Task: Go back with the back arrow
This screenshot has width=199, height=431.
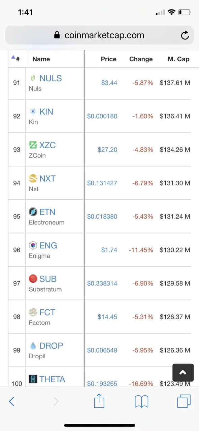Action: click(x=12, y=401)
